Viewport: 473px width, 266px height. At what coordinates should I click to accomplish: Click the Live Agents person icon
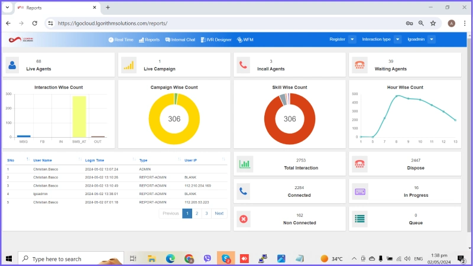(12, 65)
